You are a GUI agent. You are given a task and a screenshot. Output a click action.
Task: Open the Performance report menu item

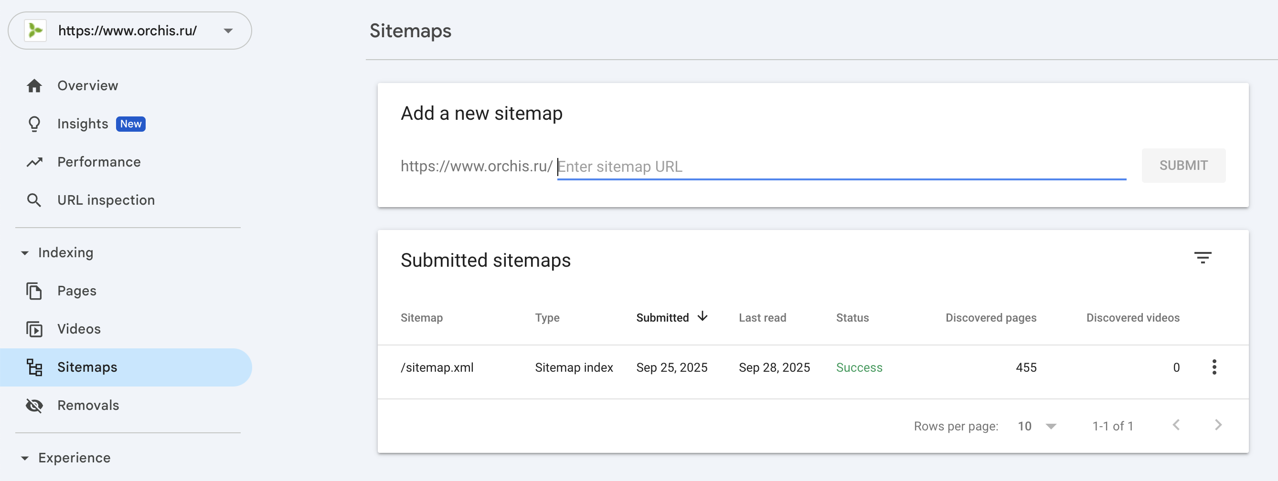(99, 162)
